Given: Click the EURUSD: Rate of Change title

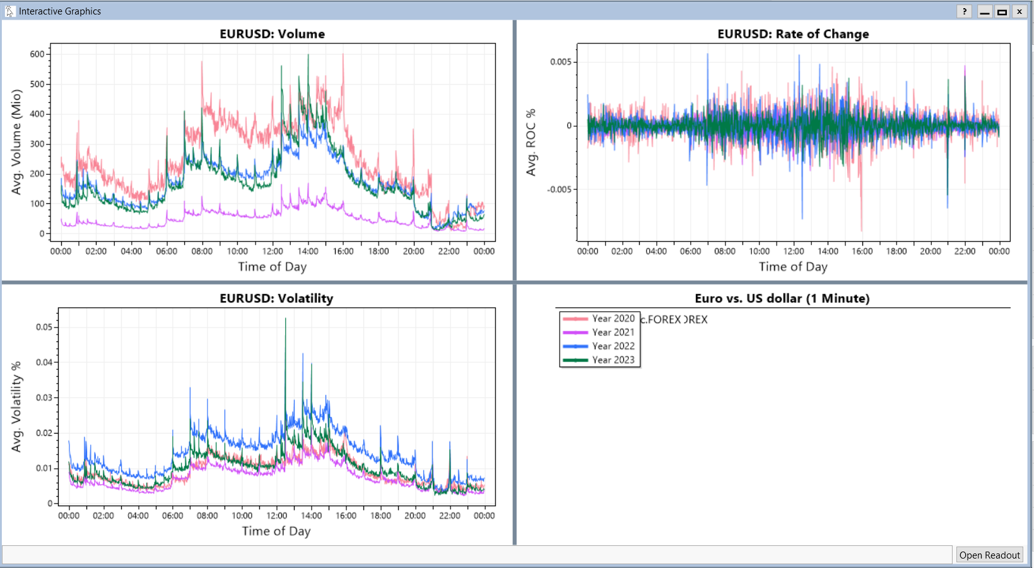Looking at the screenshot, I should click(x=793, y=34).
